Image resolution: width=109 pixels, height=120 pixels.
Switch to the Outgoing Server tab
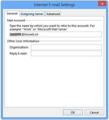pyautogui.click(x=32, y=14)
